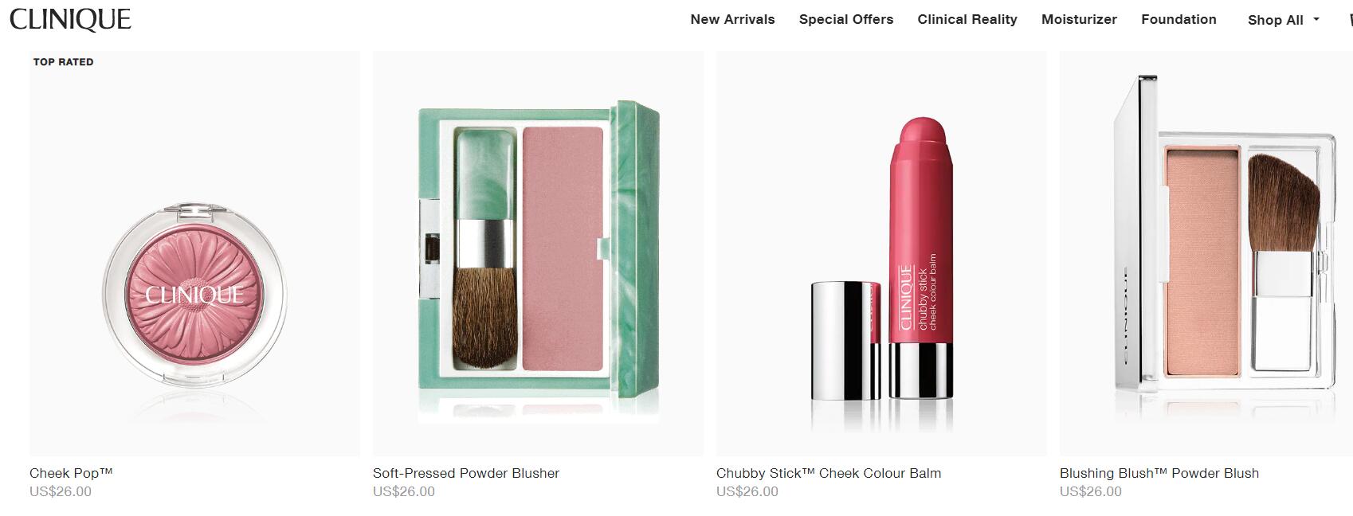Image resolution: width=1353 pixels, height=516 pixels.
Task: Select the Shop All menu label
Action: [x=1276, y=20]
